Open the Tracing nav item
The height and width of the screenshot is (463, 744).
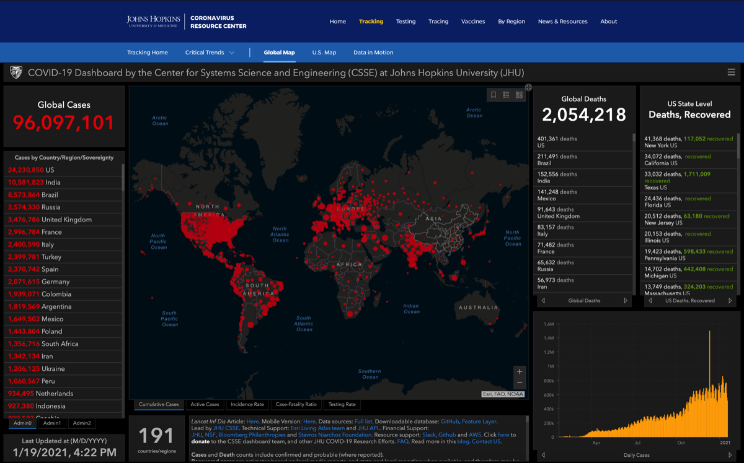pos(438,22)
